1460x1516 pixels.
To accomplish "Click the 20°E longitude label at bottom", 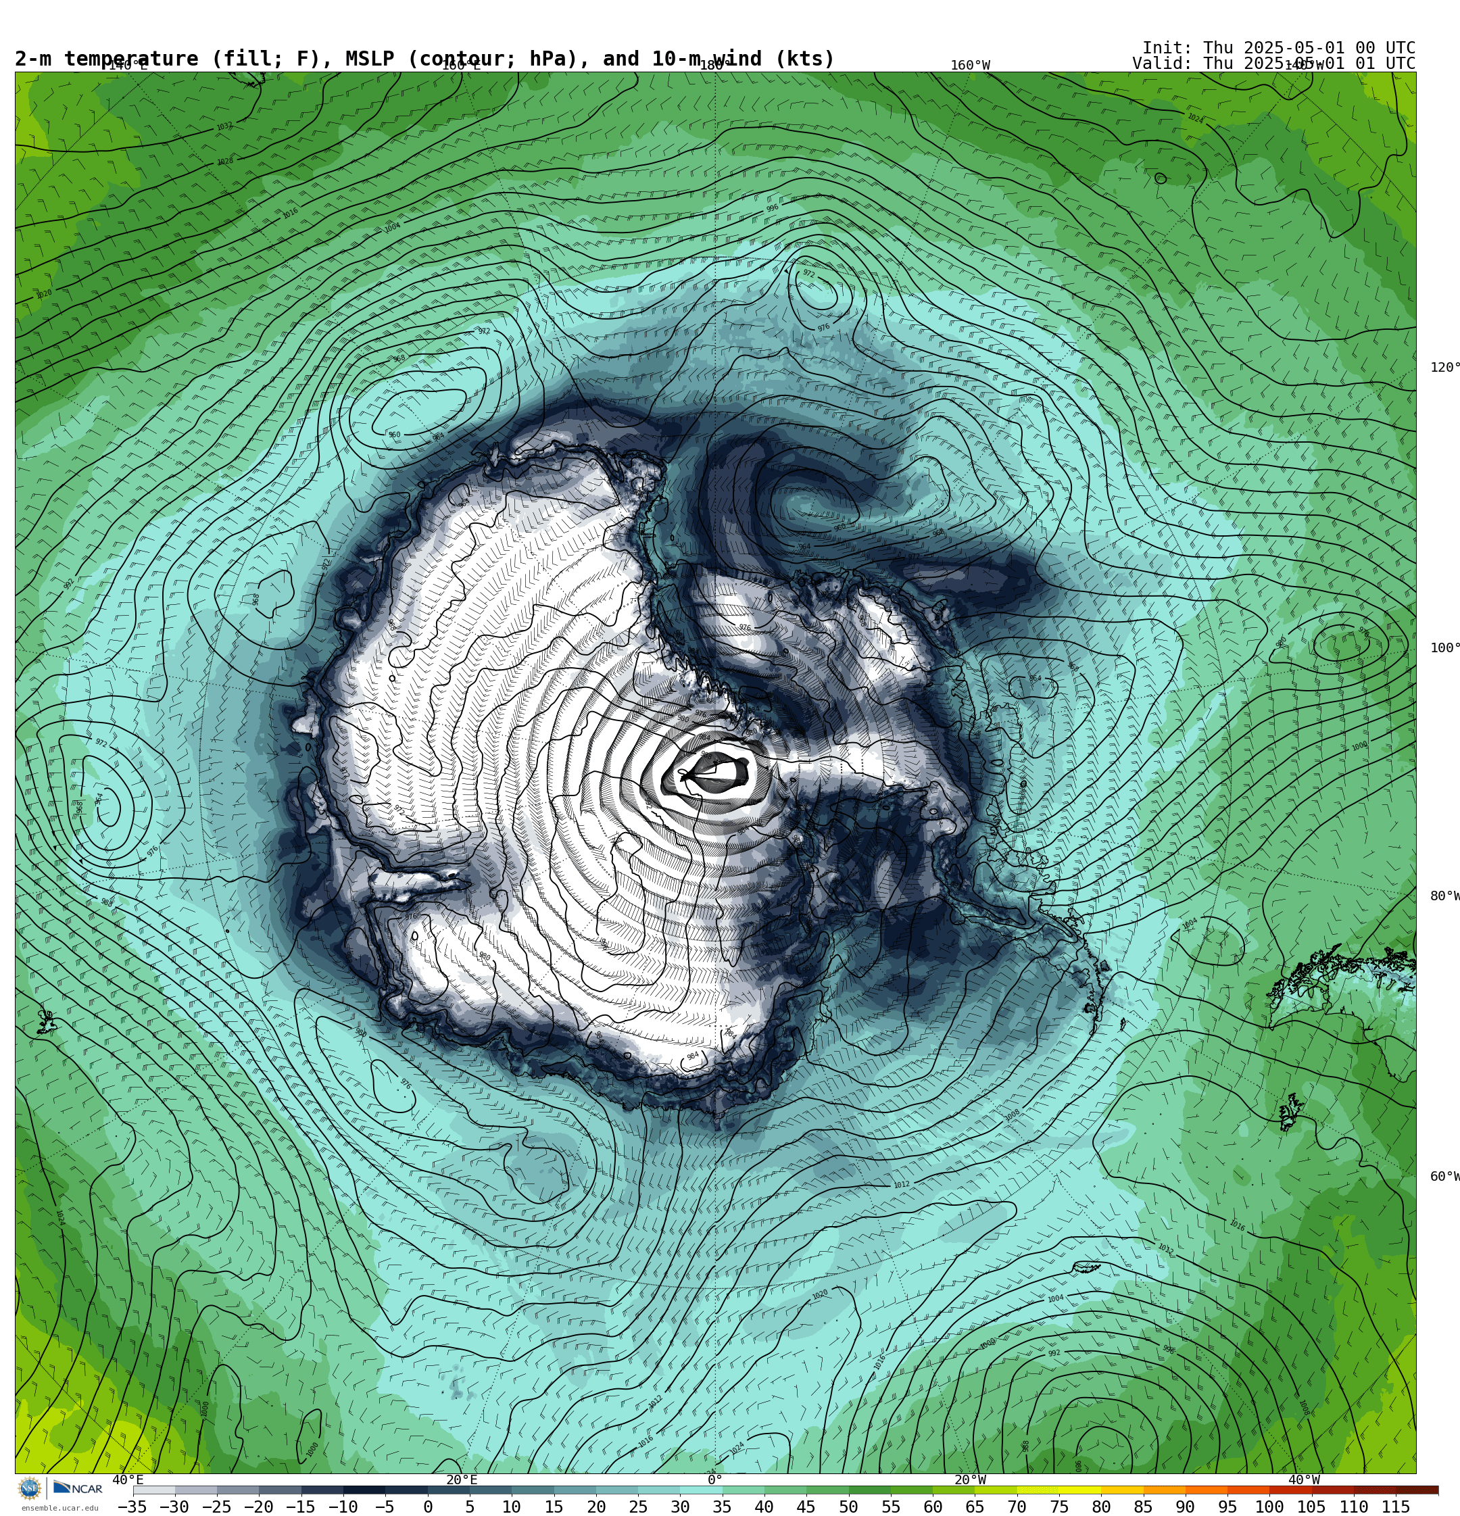I will click(462, 1480).
